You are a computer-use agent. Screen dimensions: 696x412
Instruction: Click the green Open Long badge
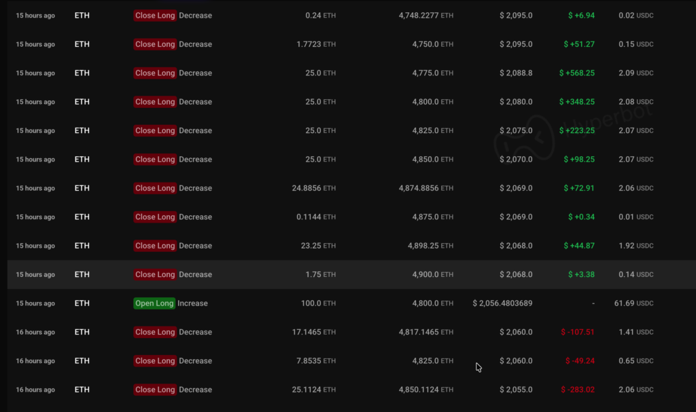(x=154, y=303)
